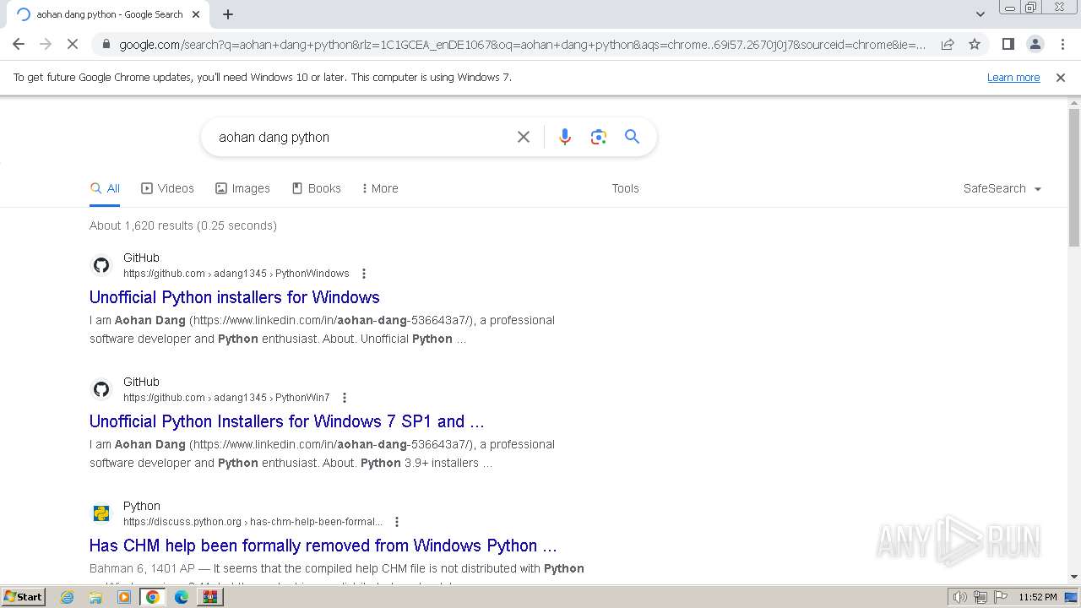Open Unofficial Python Installers for Windows 7 result
Image resolution: width=1081 pixels, height=608 pixels.
coord(287,421)
